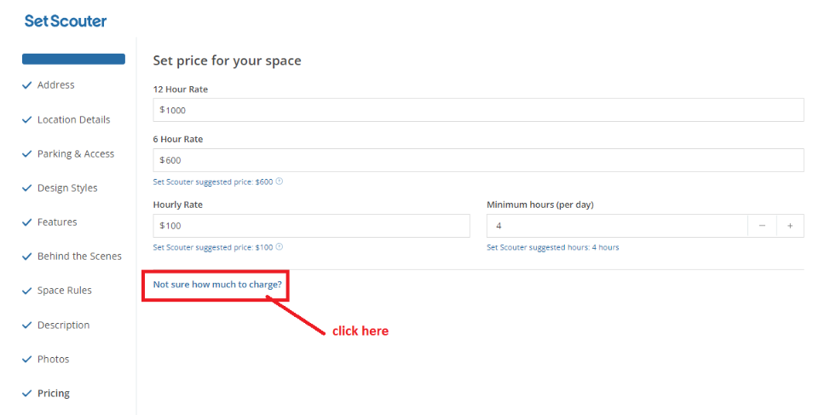Click 'Set Scouter suggested price: $100' text
The image size is (813, 415).
[212, 247]
